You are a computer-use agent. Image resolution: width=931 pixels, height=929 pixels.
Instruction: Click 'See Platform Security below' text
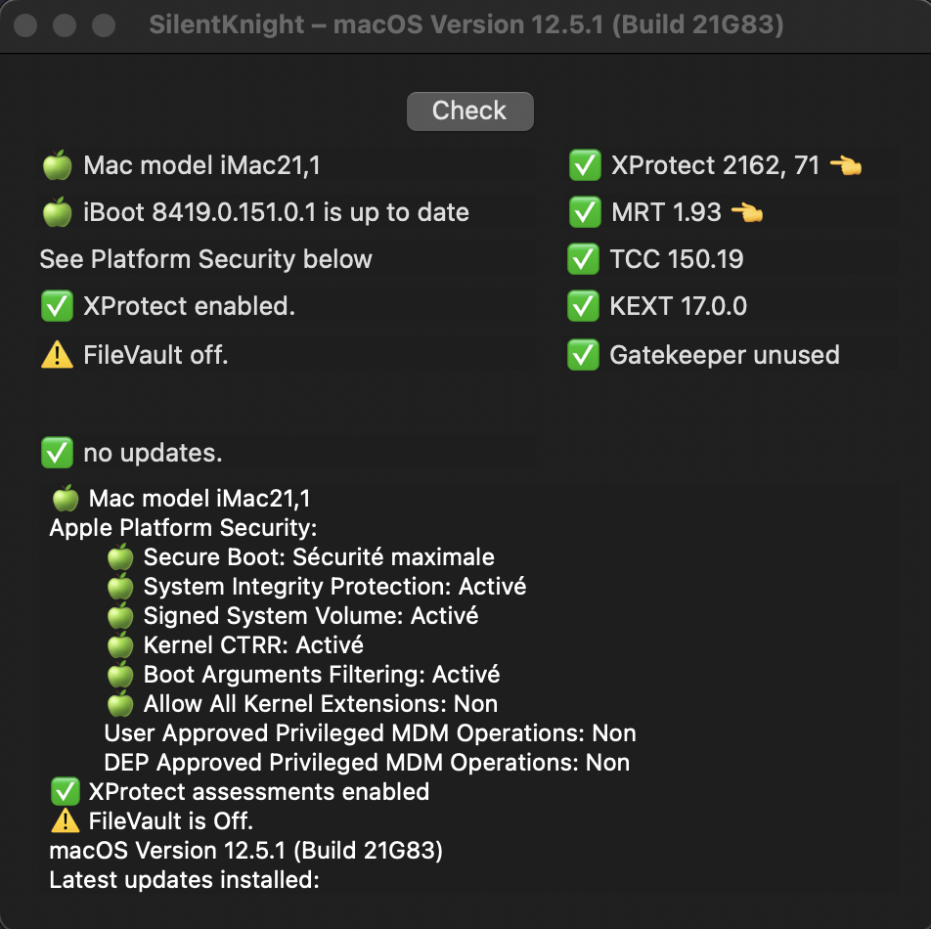pos(206,259)
